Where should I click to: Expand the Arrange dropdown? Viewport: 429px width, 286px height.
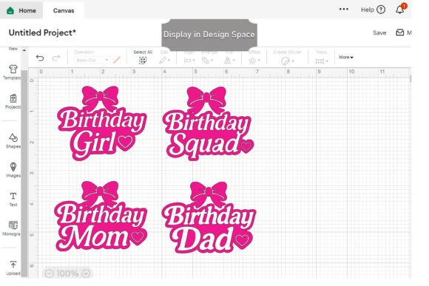(x=207, y=60)
